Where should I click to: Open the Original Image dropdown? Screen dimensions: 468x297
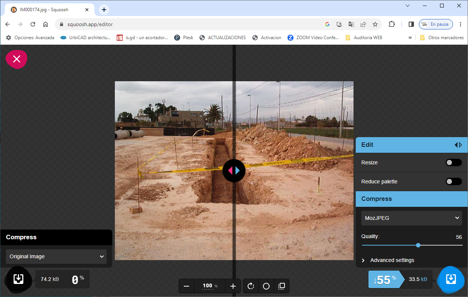(x=56, y=256)
